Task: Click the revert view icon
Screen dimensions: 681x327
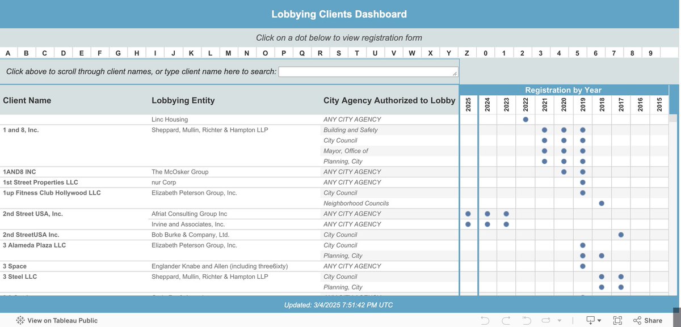Action: [526, 320]
